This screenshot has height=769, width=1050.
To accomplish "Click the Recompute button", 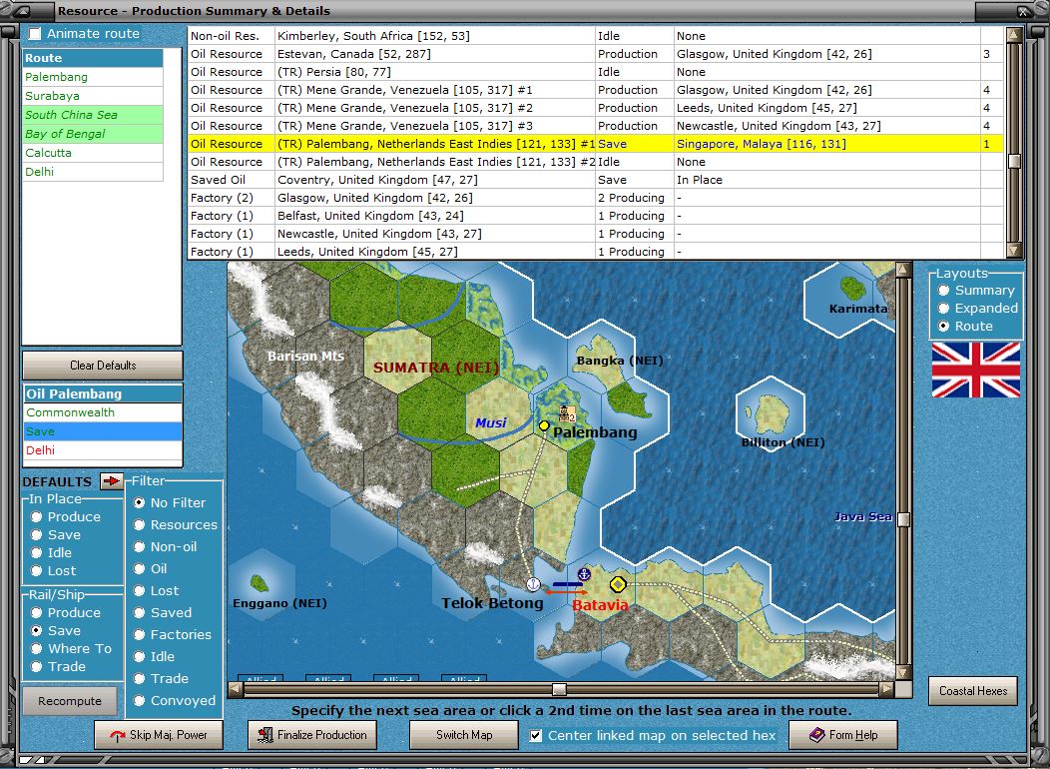I will [x=70, y=701].
